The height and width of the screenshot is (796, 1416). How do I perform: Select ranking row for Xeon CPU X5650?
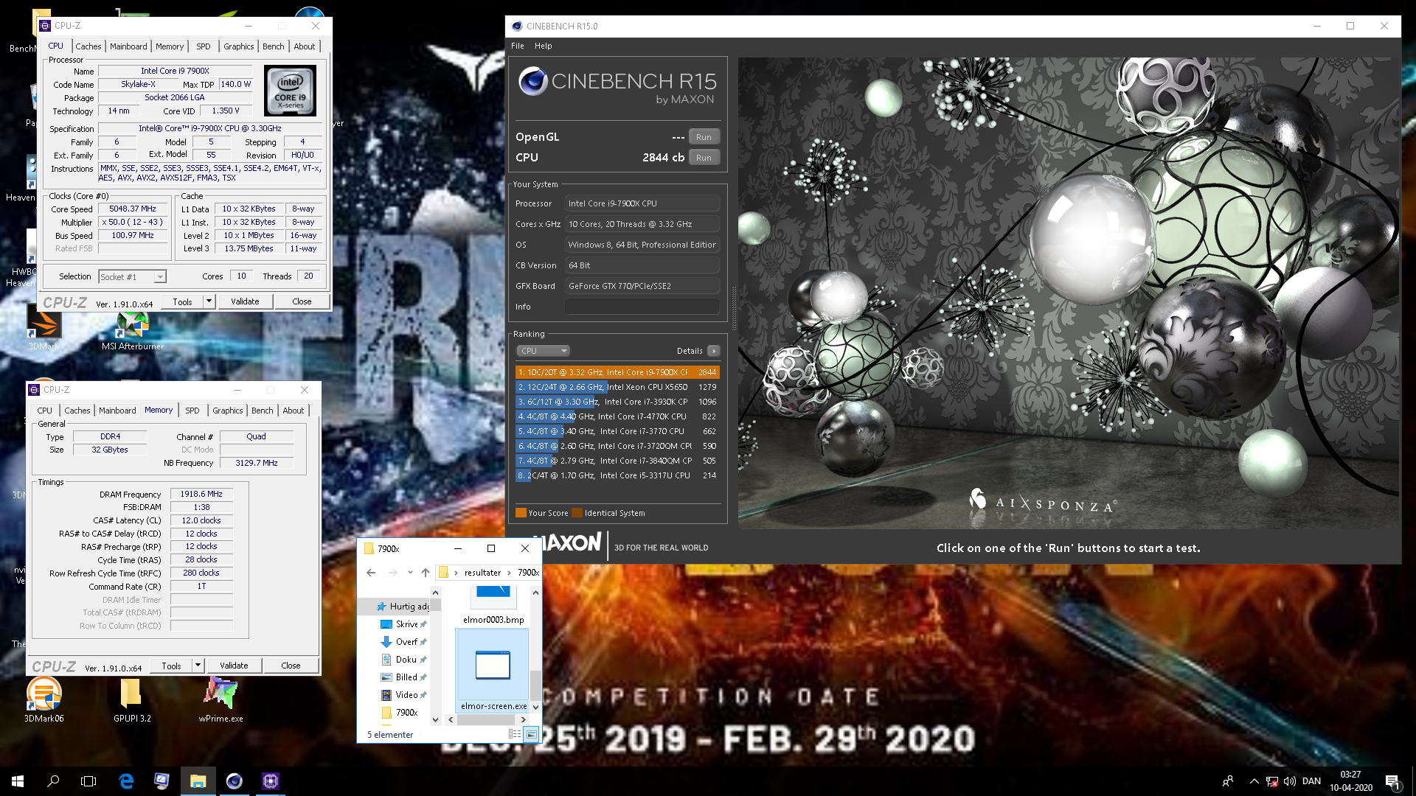tap(617, 387)
